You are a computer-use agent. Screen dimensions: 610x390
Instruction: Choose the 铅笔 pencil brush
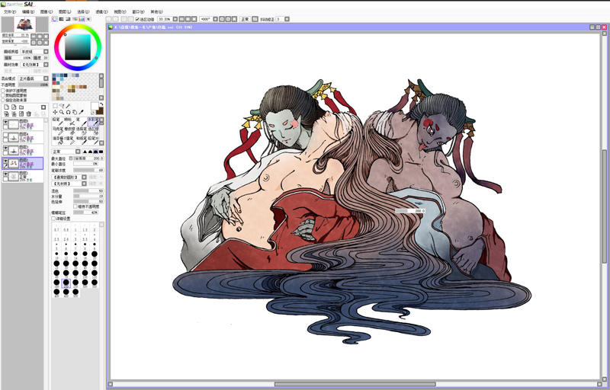[58, 122]
